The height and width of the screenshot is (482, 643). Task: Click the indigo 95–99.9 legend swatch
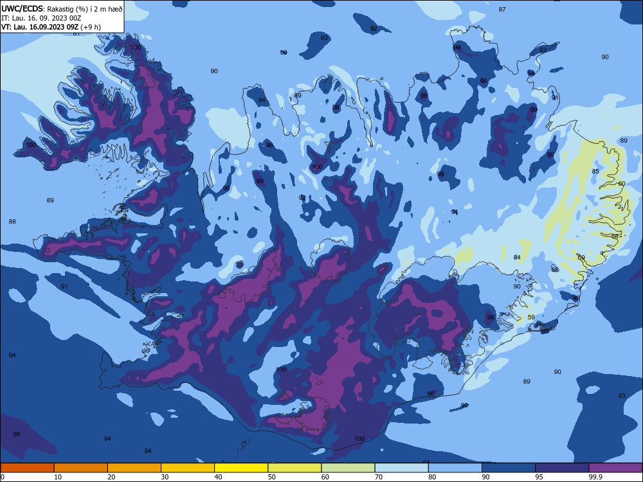click(x=562, y=468)
